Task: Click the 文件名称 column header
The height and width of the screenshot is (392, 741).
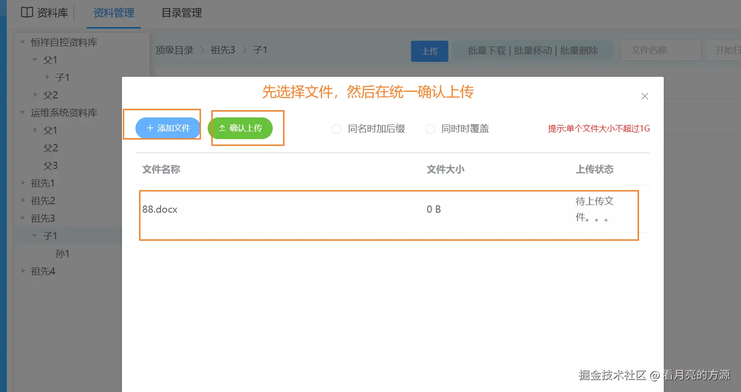Action: [x=161, y=169]
